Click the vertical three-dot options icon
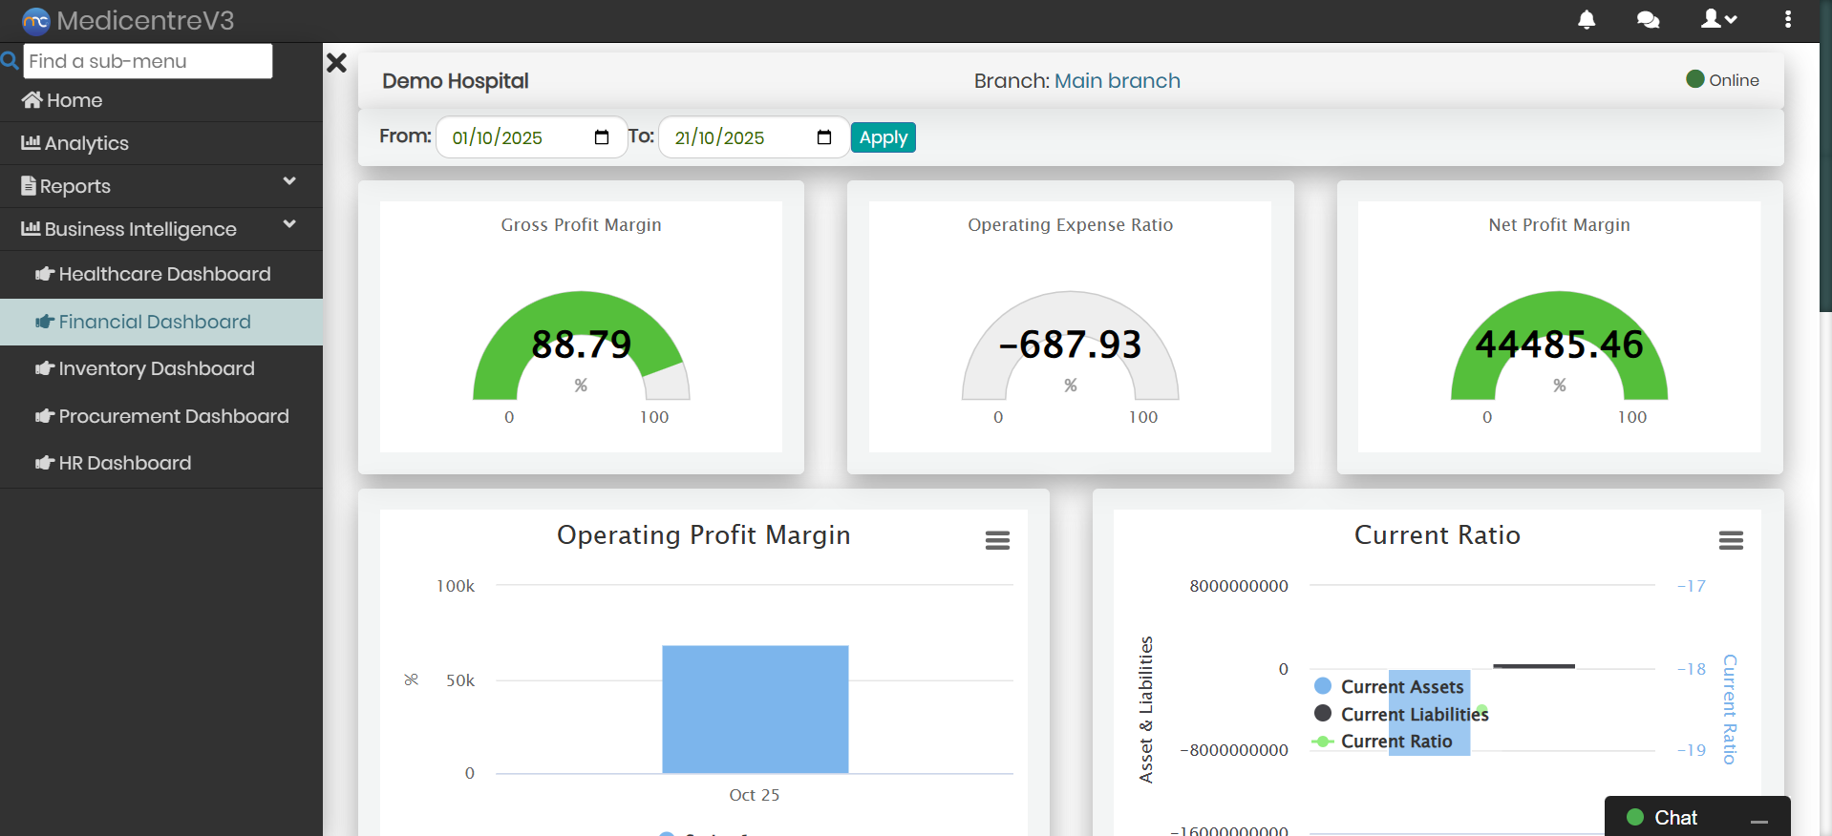Screen dimensions: 1832x836 tap(1788, 20)
